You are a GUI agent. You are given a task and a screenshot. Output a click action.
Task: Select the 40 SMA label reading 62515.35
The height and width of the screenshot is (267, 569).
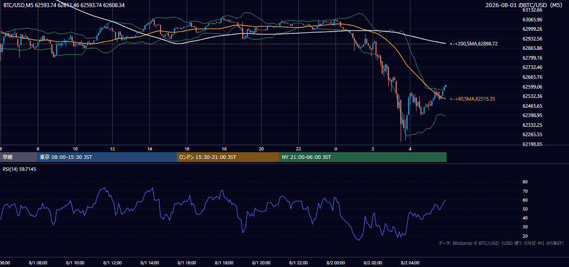(x=472, y=99)
